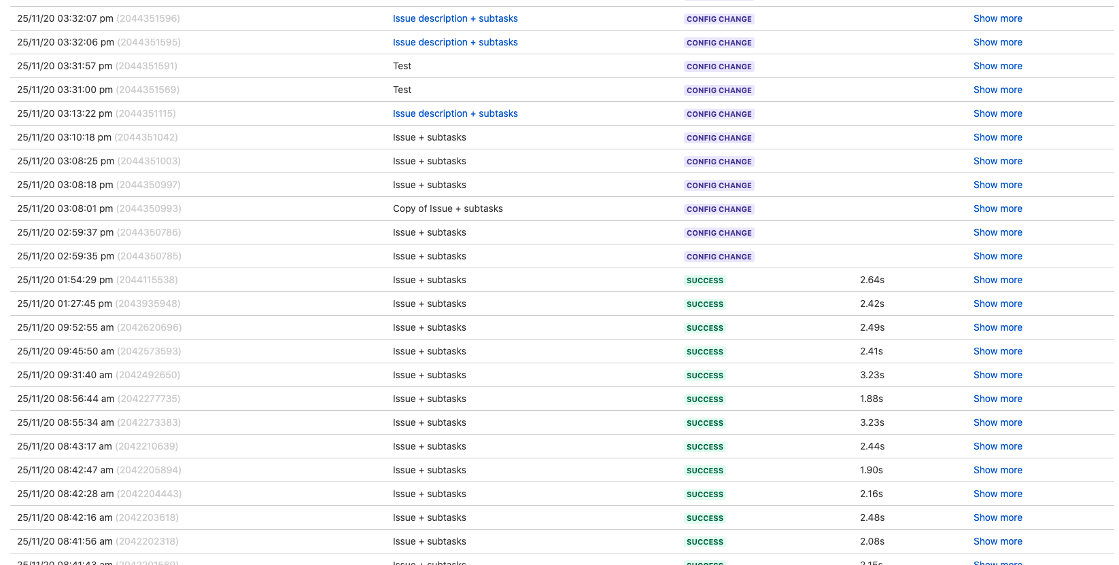Click CONFIG CHANGE badge at 03:10:18 pm
Screen dimensions: 1119x565
coord(719,138)
